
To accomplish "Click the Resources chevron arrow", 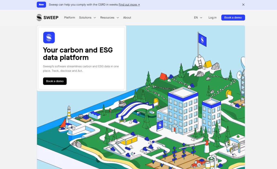I will click(x=118, y=18).
